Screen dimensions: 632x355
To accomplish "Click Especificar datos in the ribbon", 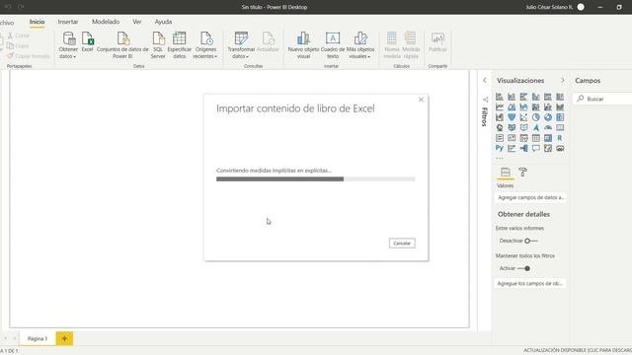I will (180, 45).
